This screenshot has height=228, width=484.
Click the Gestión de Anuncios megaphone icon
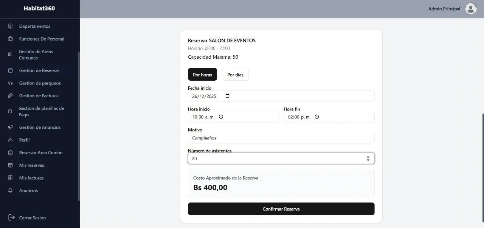pos(11,127)
